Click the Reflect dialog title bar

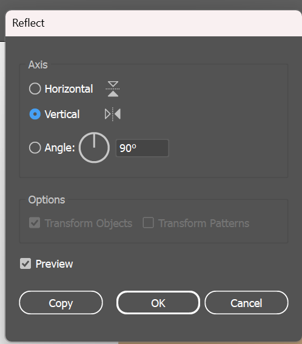153,23
